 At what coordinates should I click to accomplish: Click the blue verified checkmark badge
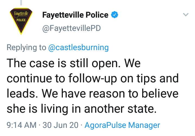click(115, 15)
